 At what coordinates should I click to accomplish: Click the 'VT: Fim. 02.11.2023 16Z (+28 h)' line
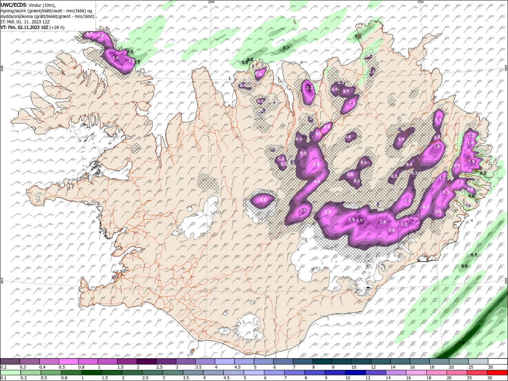click(x=33, y=27)
